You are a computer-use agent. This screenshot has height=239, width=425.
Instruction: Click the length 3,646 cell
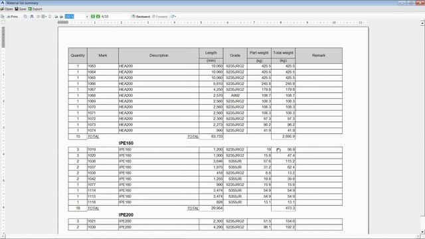pyautogui.click(x=211, y=161)
